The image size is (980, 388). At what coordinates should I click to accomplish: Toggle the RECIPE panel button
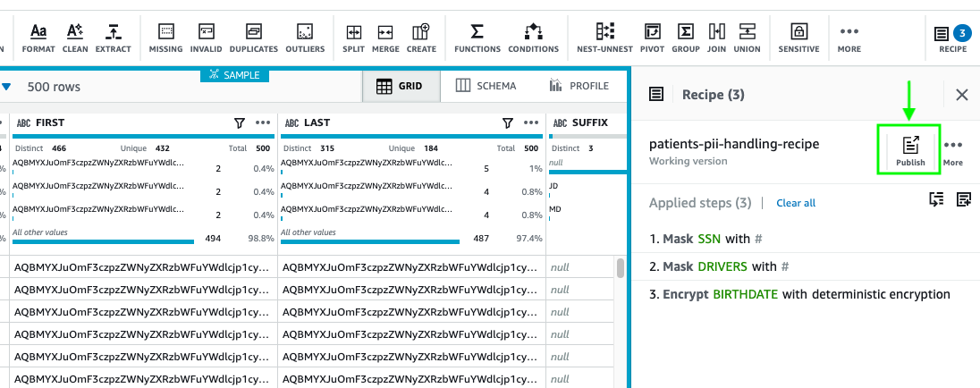point(952,38)
